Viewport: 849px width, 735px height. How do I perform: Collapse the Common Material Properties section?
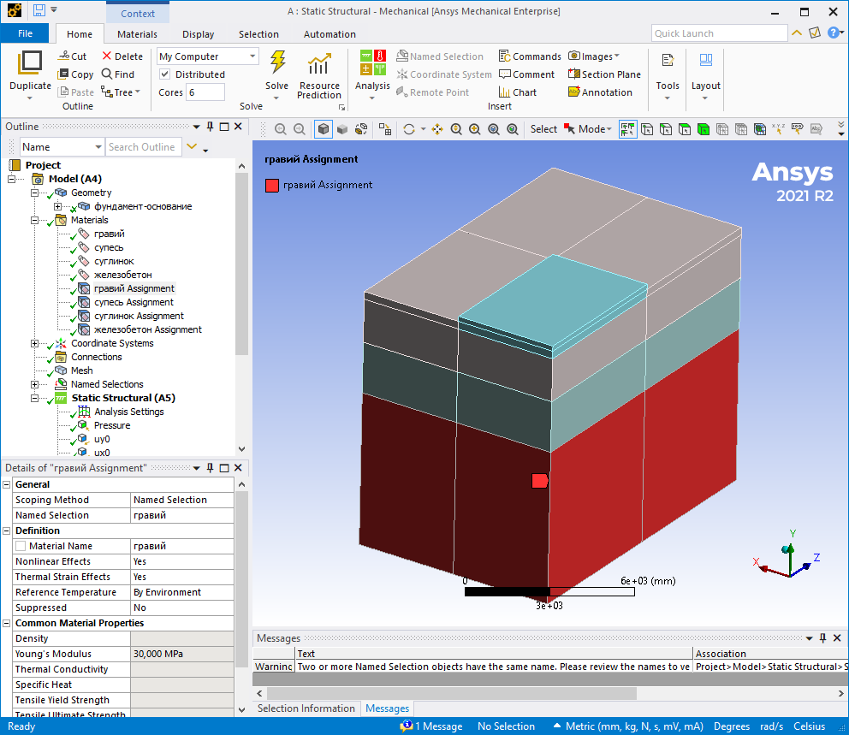pyautogui.click(x=7, y=623)
